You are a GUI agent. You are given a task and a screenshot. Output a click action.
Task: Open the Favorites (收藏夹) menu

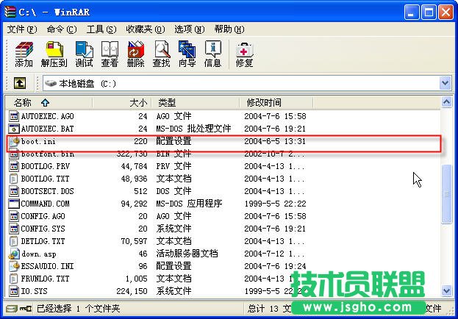click(146, 29)
